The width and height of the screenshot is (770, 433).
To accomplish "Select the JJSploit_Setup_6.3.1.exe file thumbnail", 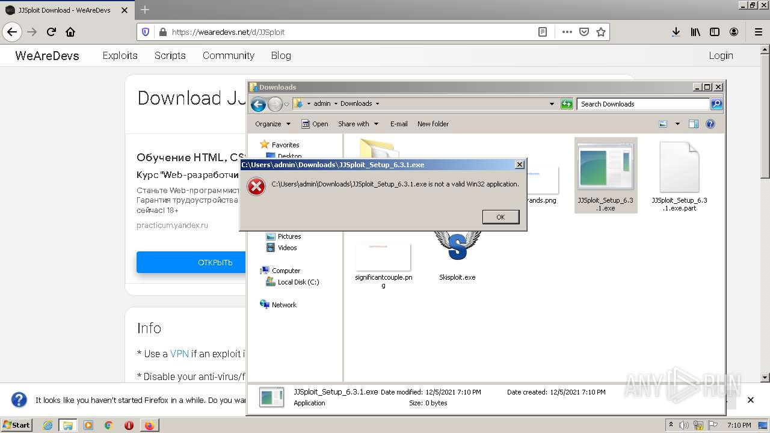I will point(605,175).
